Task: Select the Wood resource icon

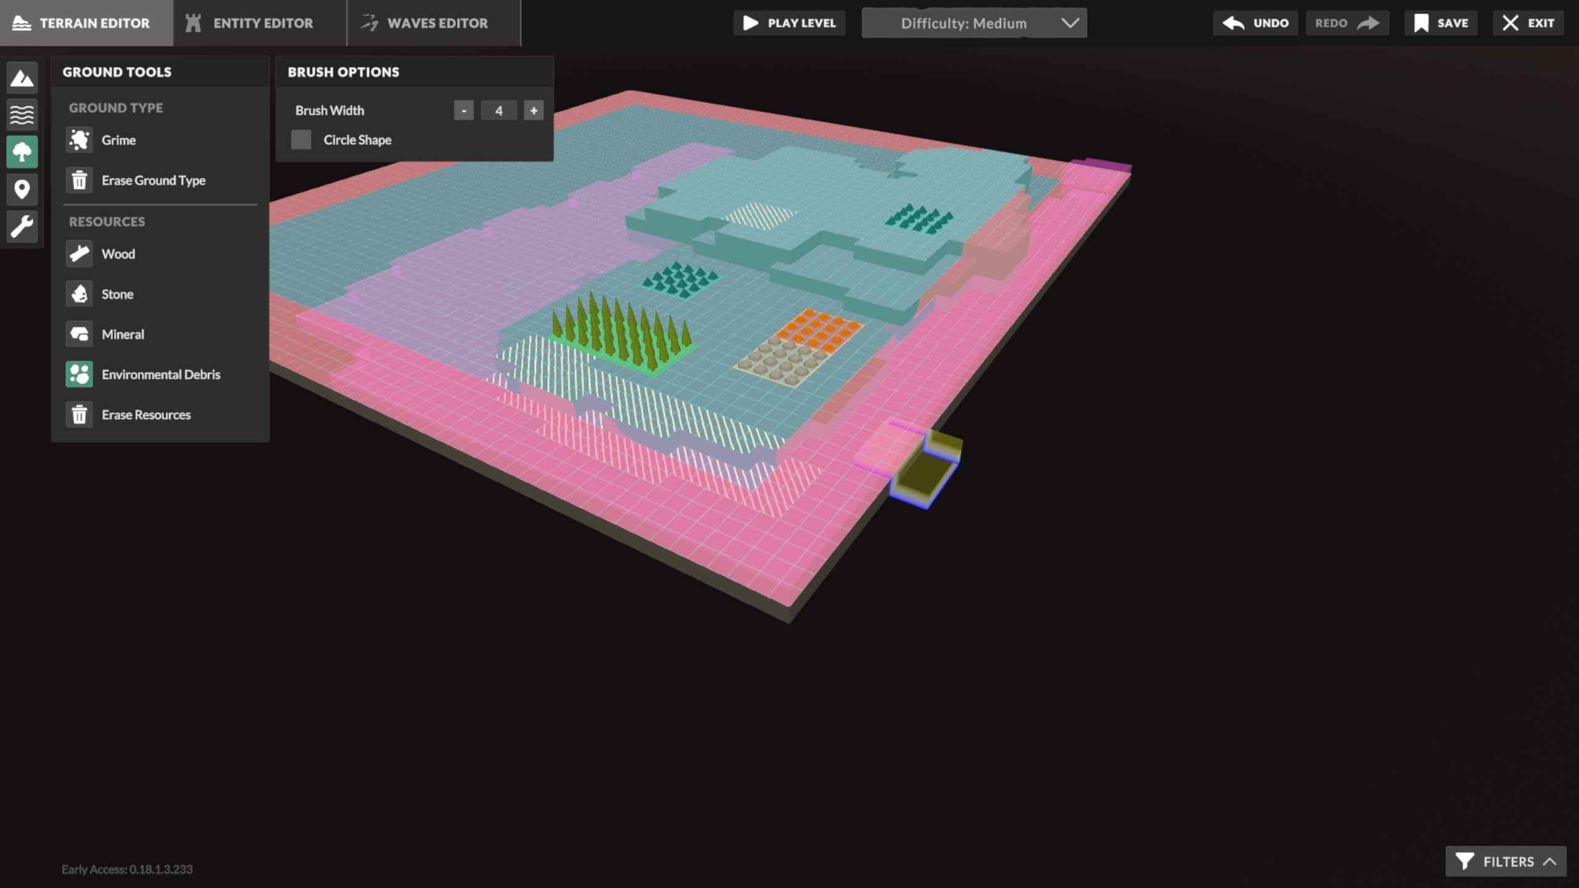Action: (80, 253)
